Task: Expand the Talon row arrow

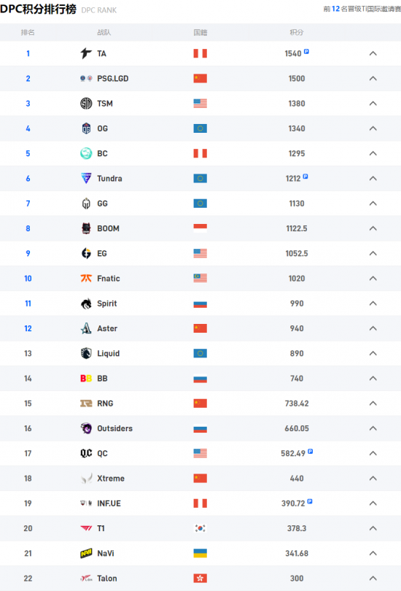Action: [x=373, y=578]
